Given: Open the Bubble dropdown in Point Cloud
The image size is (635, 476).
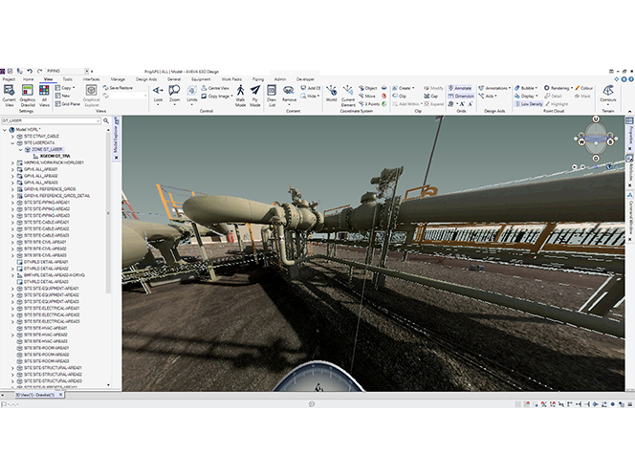Looking at the screenshot, I should click(528, 88).
